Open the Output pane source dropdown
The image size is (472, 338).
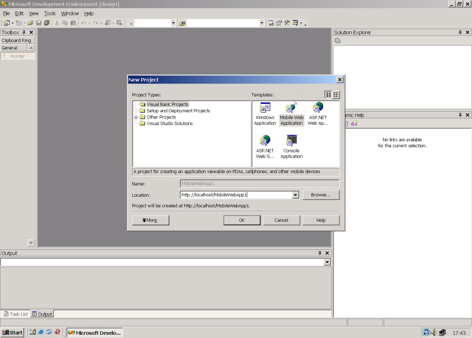[x=327, y=262]
